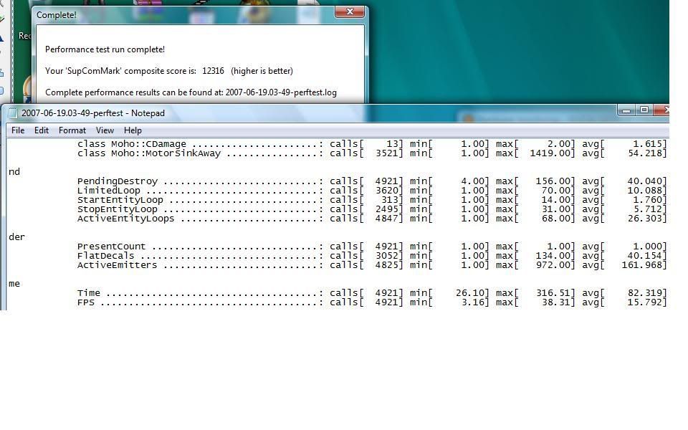Image resolution: width=688 pixels, height=430 pixels.
Task: Click the 'FPS' row label
Action: coord(86,302)
